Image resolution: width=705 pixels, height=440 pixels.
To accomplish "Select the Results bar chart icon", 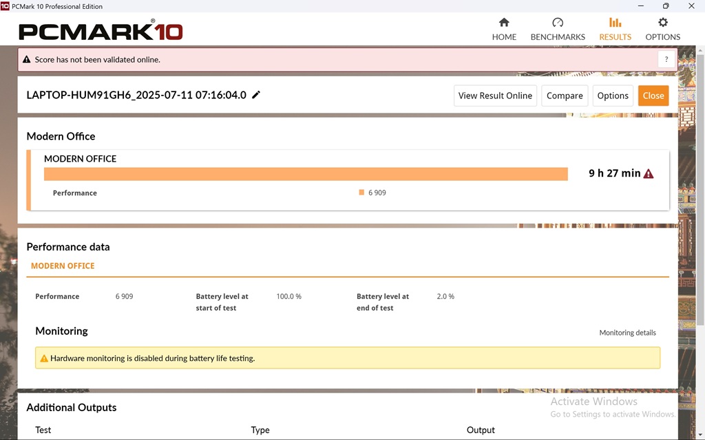I will pos(615,23).
